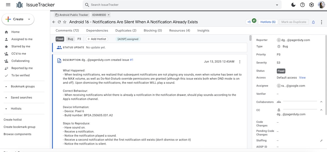Open the user profile avatar
Image resolution: width=327 pixels, height=152 pixels.
321,5
